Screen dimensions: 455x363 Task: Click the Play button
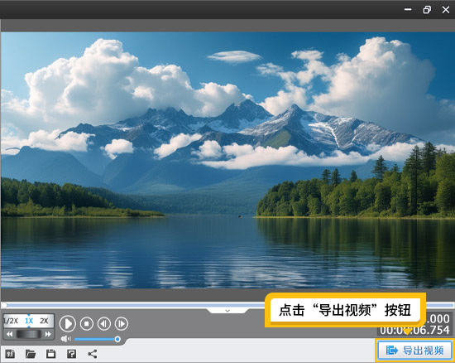(68, 323)
